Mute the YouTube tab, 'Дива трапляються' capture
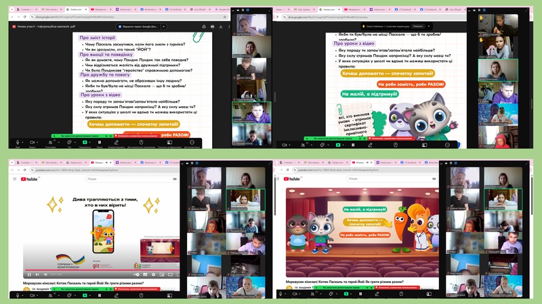 point(106,162)
